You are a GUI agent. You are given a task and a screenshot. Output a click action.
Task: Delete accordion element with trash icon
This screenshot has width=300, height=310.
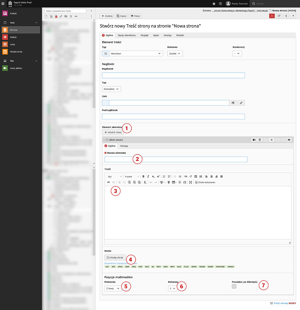coord(260,140)
